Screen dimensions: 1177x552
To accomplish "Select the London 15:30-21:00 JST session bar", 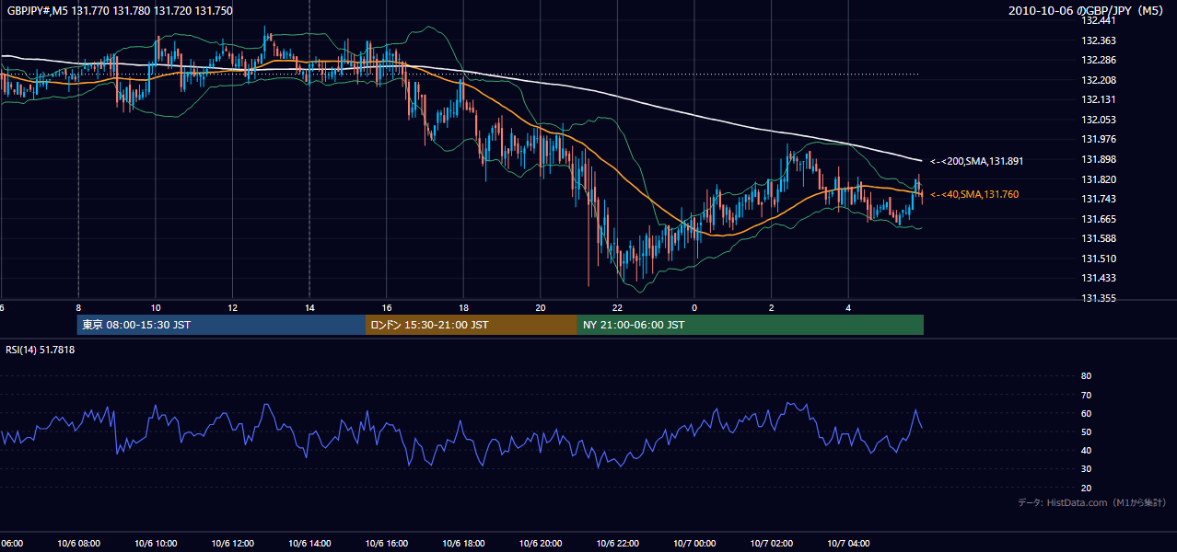I will click(472, 325).
